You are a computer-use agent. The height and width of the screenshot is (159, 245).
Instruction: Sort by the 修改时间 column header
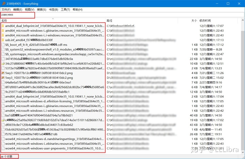[218, 20]
